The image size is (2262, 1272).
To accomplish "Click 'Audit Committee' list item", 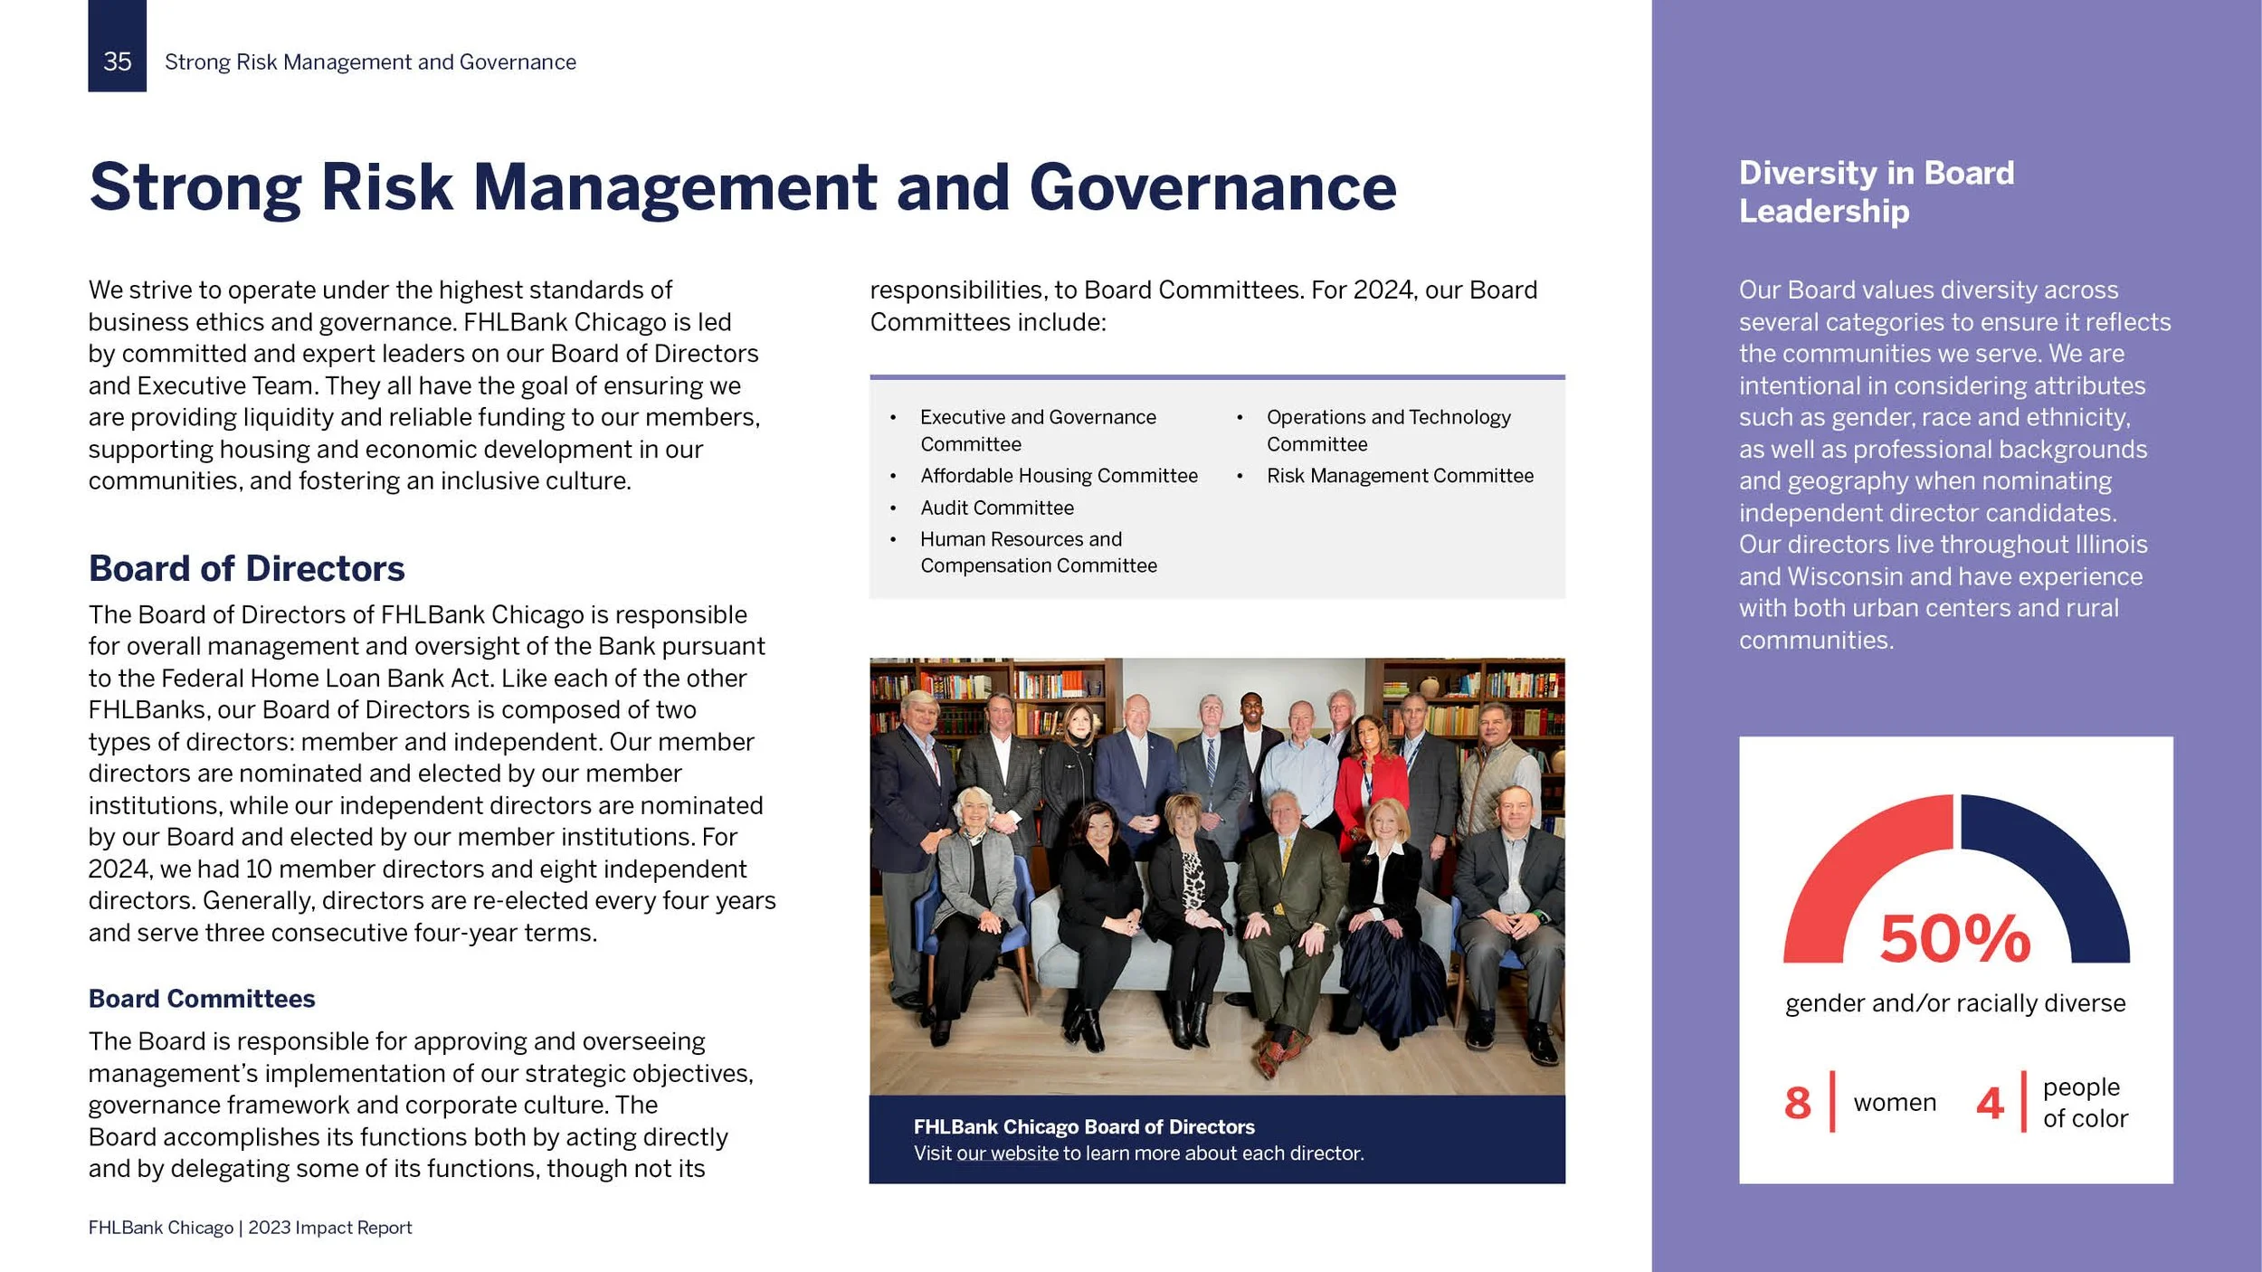I will point(997,508).
